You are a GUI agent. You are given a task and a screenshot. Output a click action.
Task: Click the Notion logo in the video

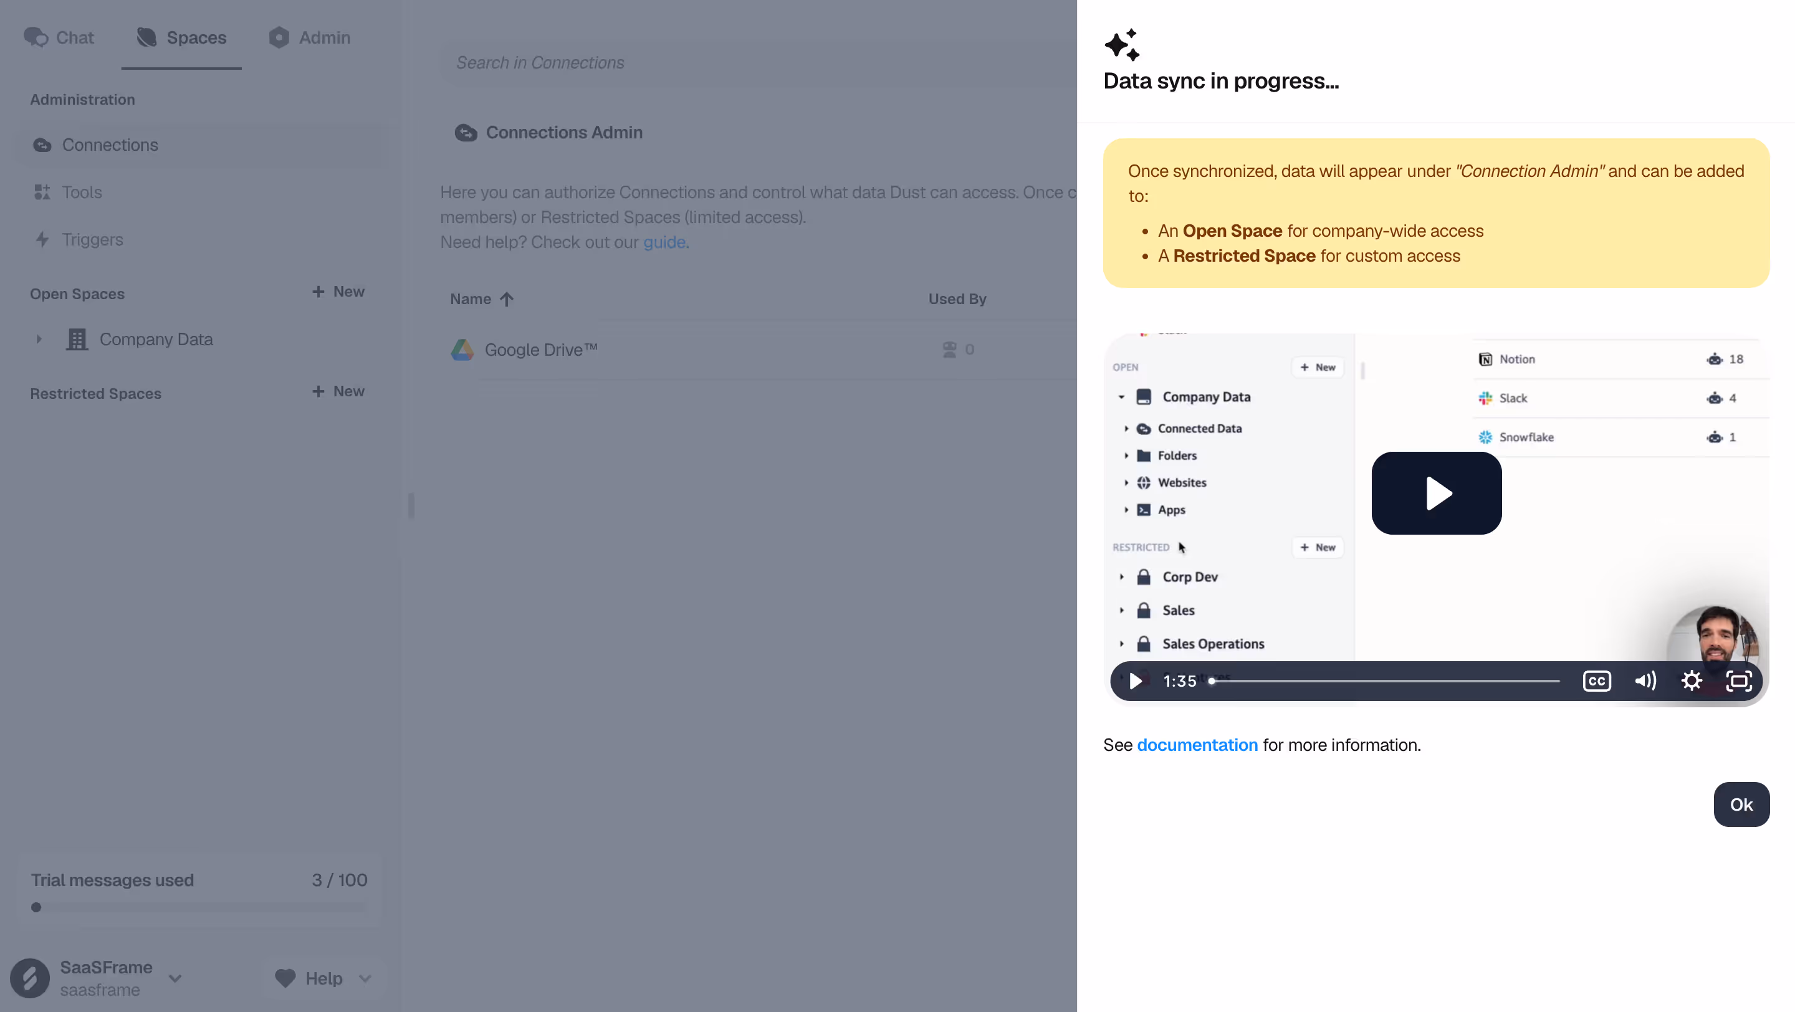pos(1485,360)
